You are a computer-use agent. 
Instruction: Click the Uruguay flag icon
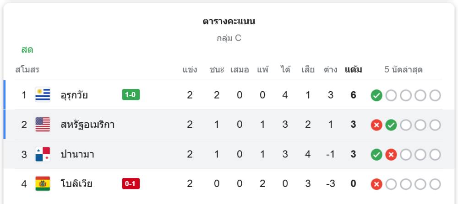coord(43,95)
